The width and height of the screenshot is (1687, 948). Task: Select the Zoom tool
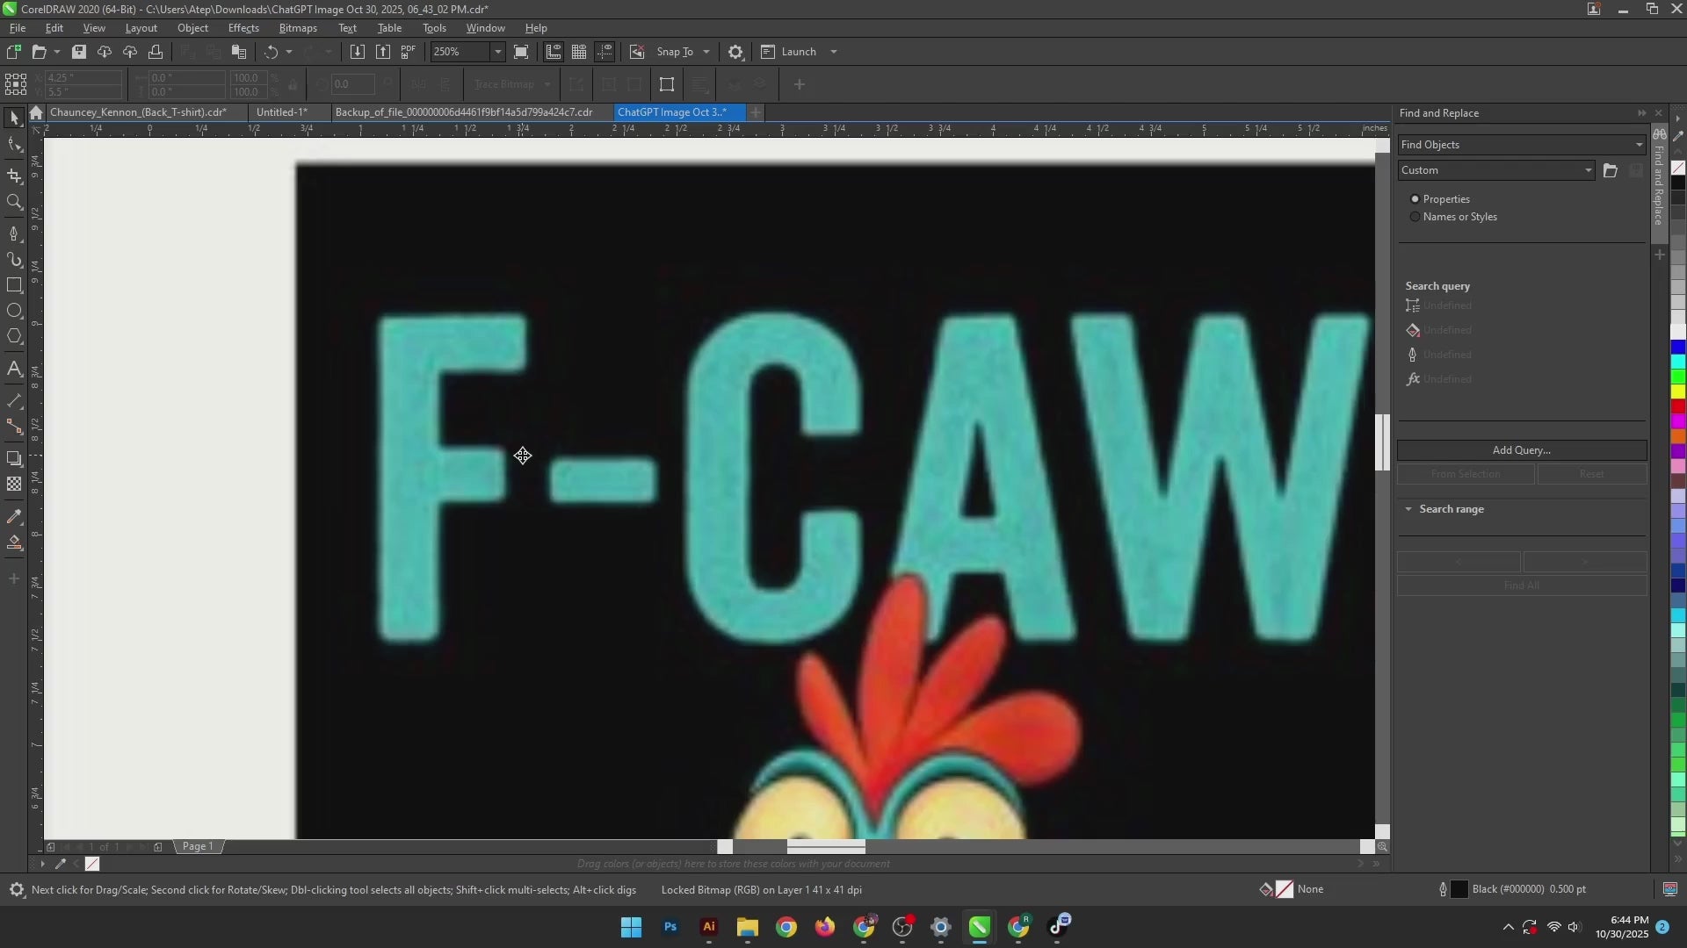pos(14,203)
